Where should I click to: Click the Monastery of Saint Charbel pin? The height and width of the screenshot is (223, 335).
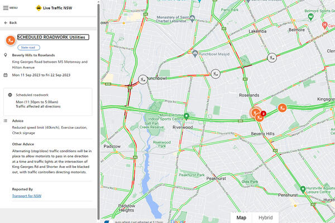point(192,17)
